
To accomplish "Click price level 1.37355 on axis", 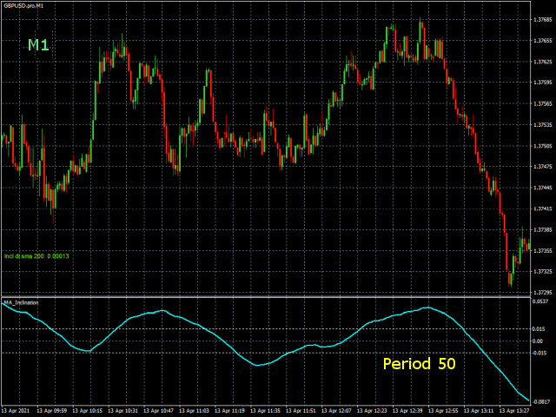I will (x=542, y=251).
